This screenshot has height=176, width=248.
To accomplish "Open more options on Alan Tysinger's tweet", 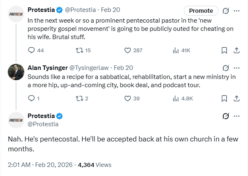I will point(236,68).
